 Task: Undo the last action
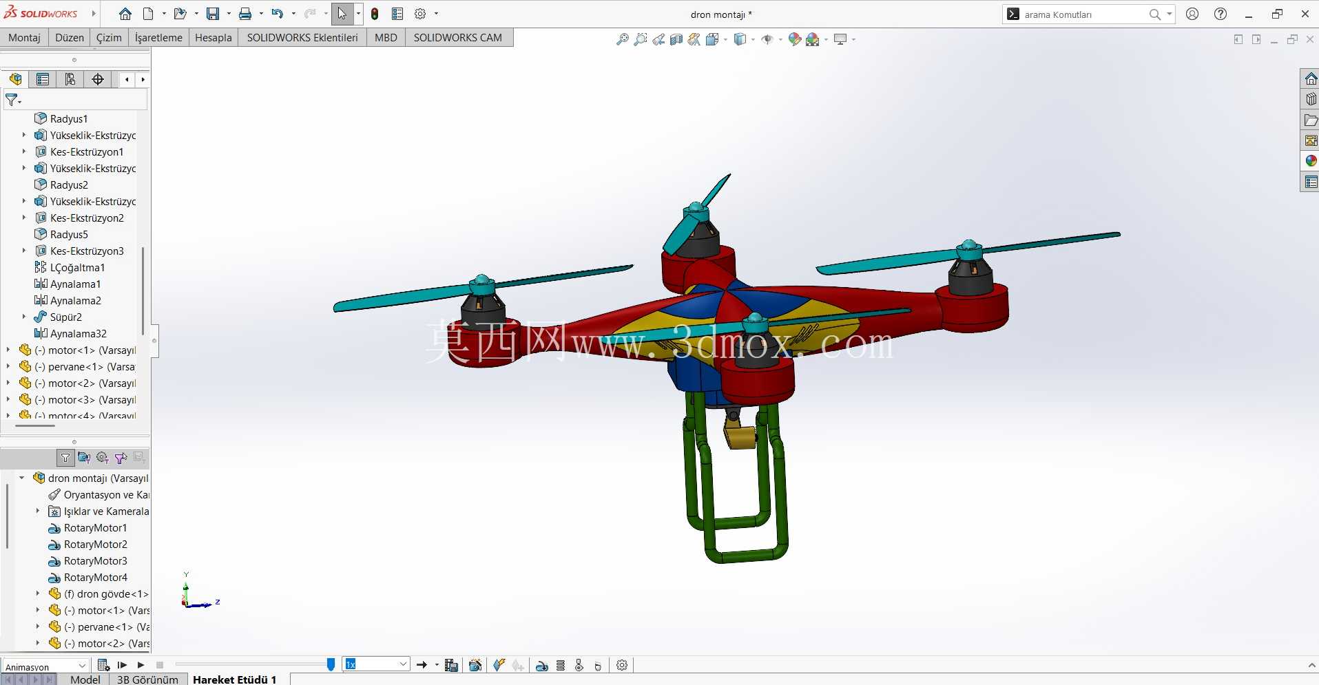pyautogui.click(x=278, y=14)
